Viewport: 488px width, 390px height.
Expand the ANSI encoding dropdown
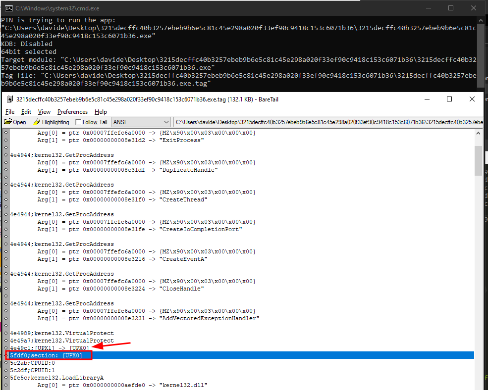tap(166, 122)
